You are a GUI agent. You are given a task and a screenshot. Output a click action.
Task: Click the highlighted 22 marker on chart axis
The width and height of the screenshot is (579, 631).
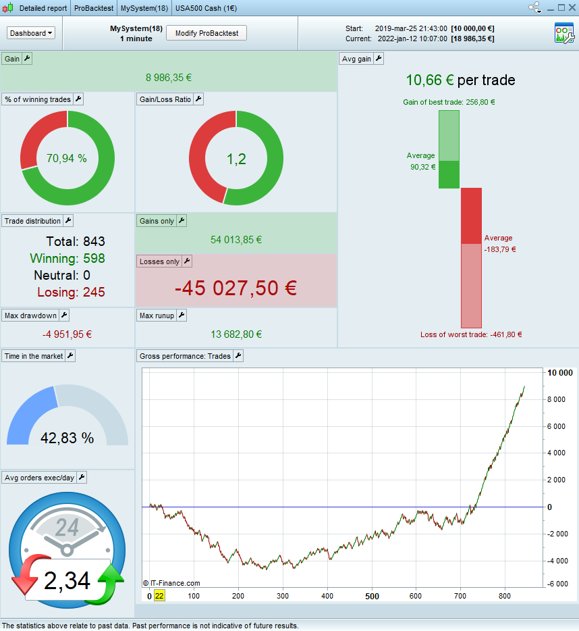(159, 596)
